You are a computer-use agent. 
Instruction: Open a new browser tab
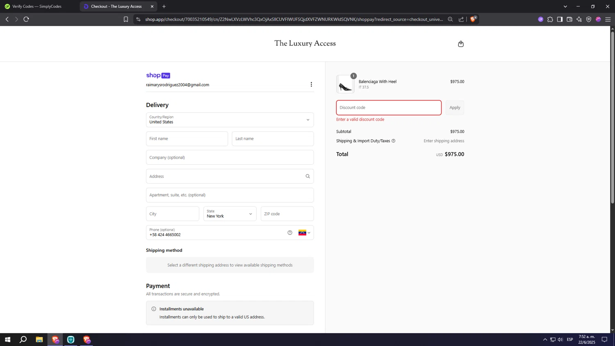[164, 7]
